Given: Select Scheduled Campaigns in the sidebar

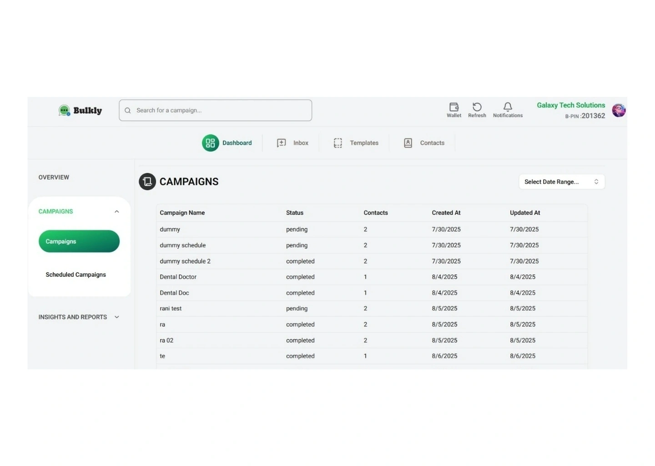Looking at the screenshot, I should point(76,275).
